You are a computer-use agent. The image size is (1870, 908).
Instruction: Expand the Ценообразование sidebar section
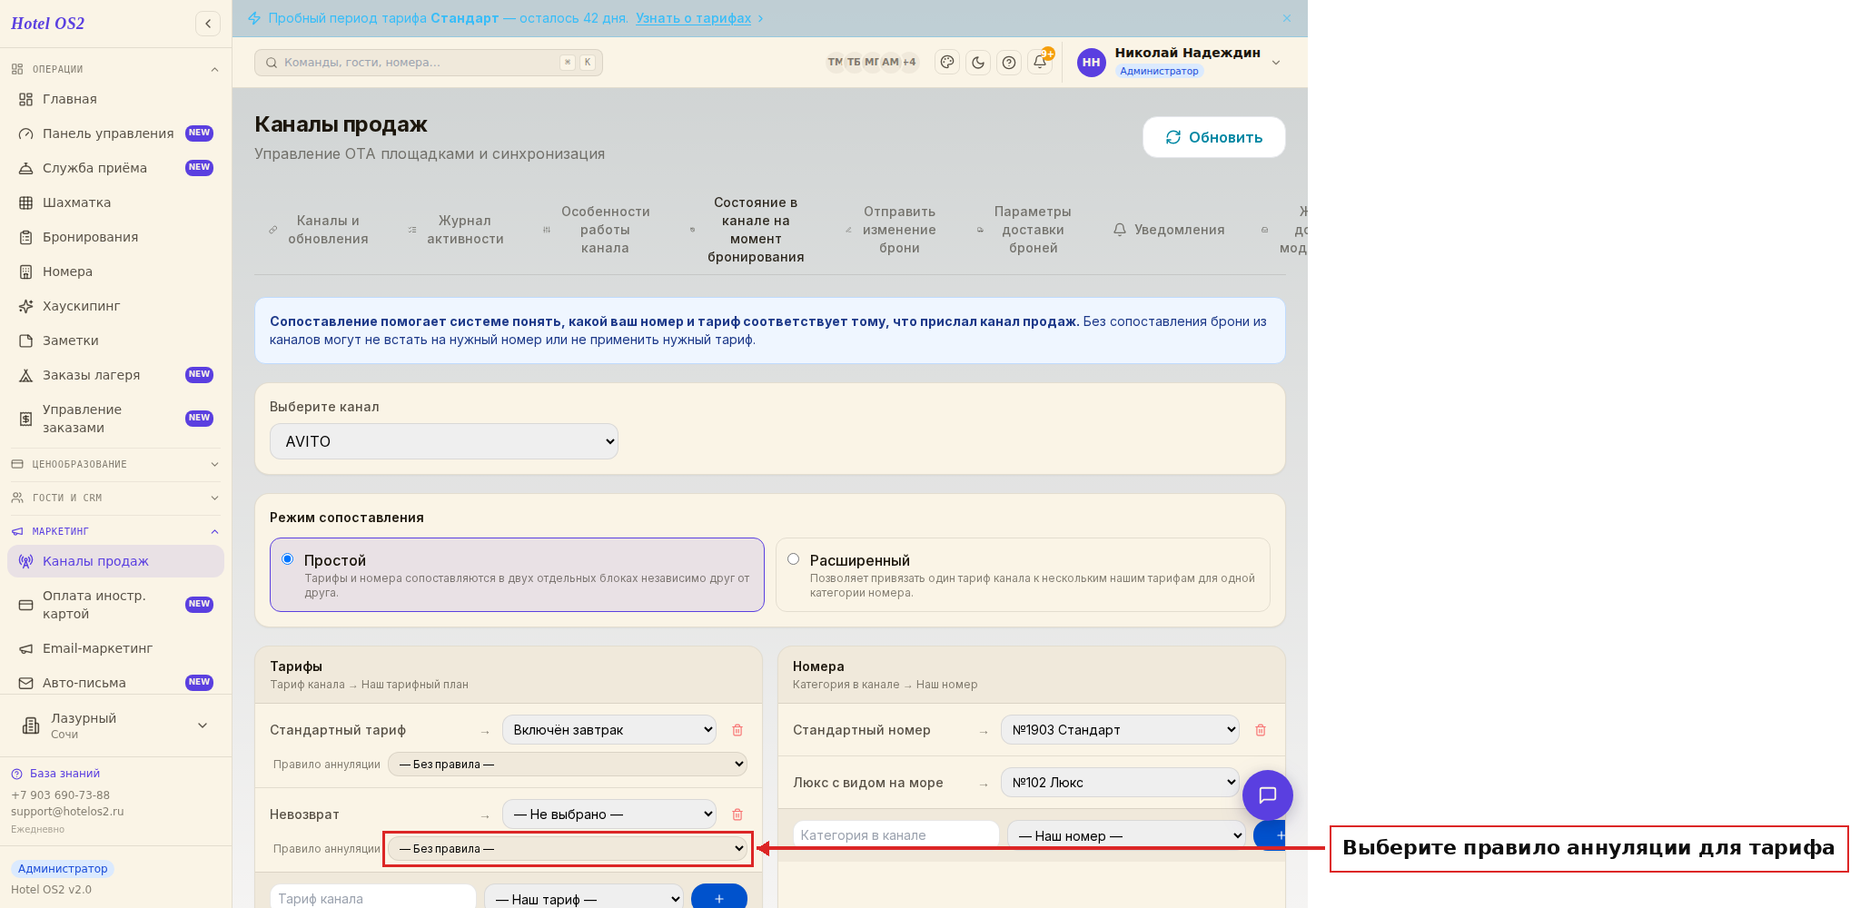115,464
